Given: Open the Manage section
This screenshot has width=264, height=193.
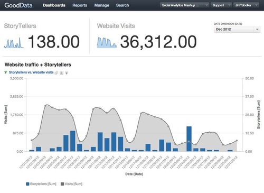Looking at the screenshot, I should tap(101, 5).
